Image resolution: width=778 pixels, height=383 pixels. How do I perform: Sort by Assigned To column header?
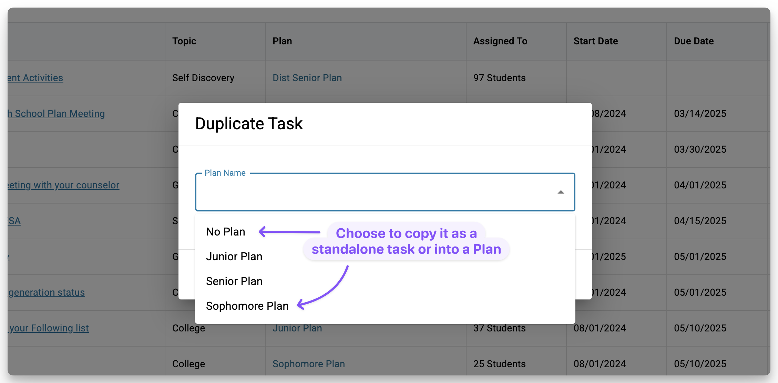(500, 41)
